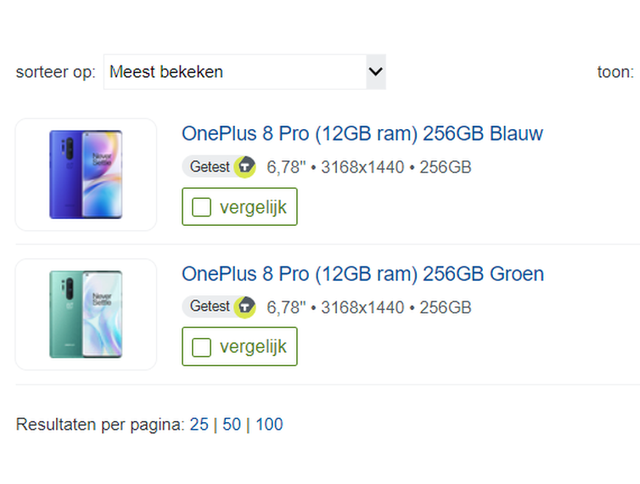Click the 'toon:' label
The image size is (640, 484).
point(615,72)
